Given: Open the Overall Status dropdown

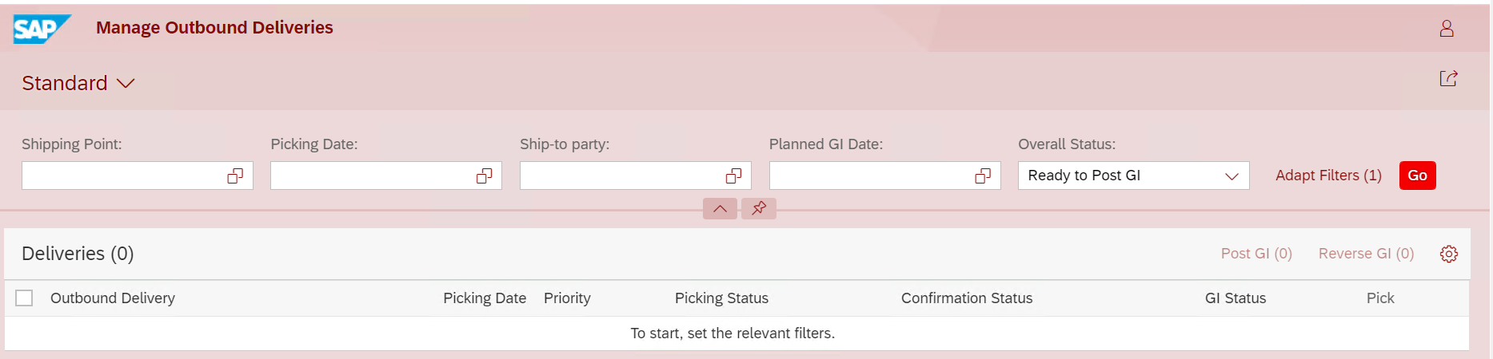Looking at the screenshot, I should click(1133, 176).
